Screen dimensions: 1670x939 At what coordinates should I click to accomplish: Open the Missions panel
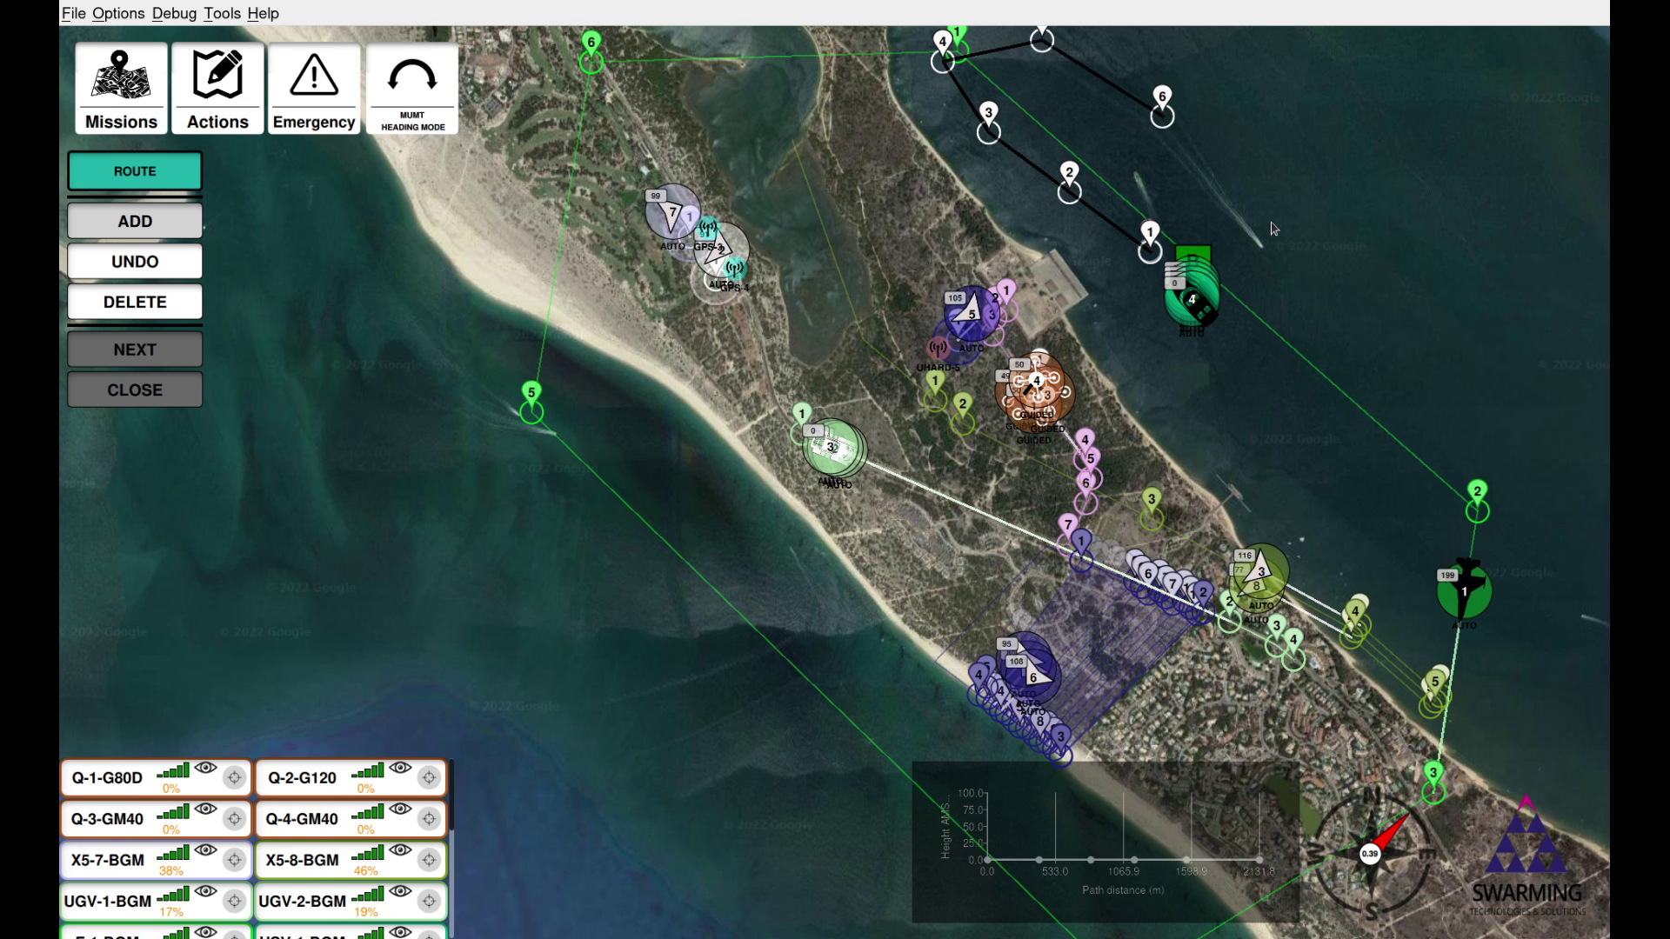[x=121, y=88]
